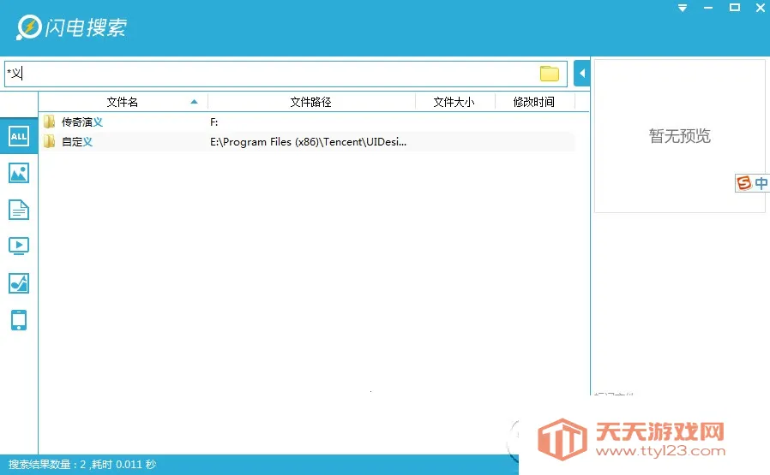This screenshot has height=475, width=770.
Task: Open folder browse icon in search bar
Action: [x=550, y=74]
